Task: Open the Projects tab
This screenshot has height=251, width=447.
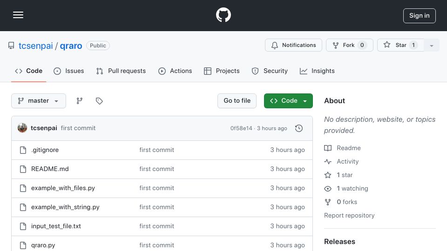Action: 222,71
